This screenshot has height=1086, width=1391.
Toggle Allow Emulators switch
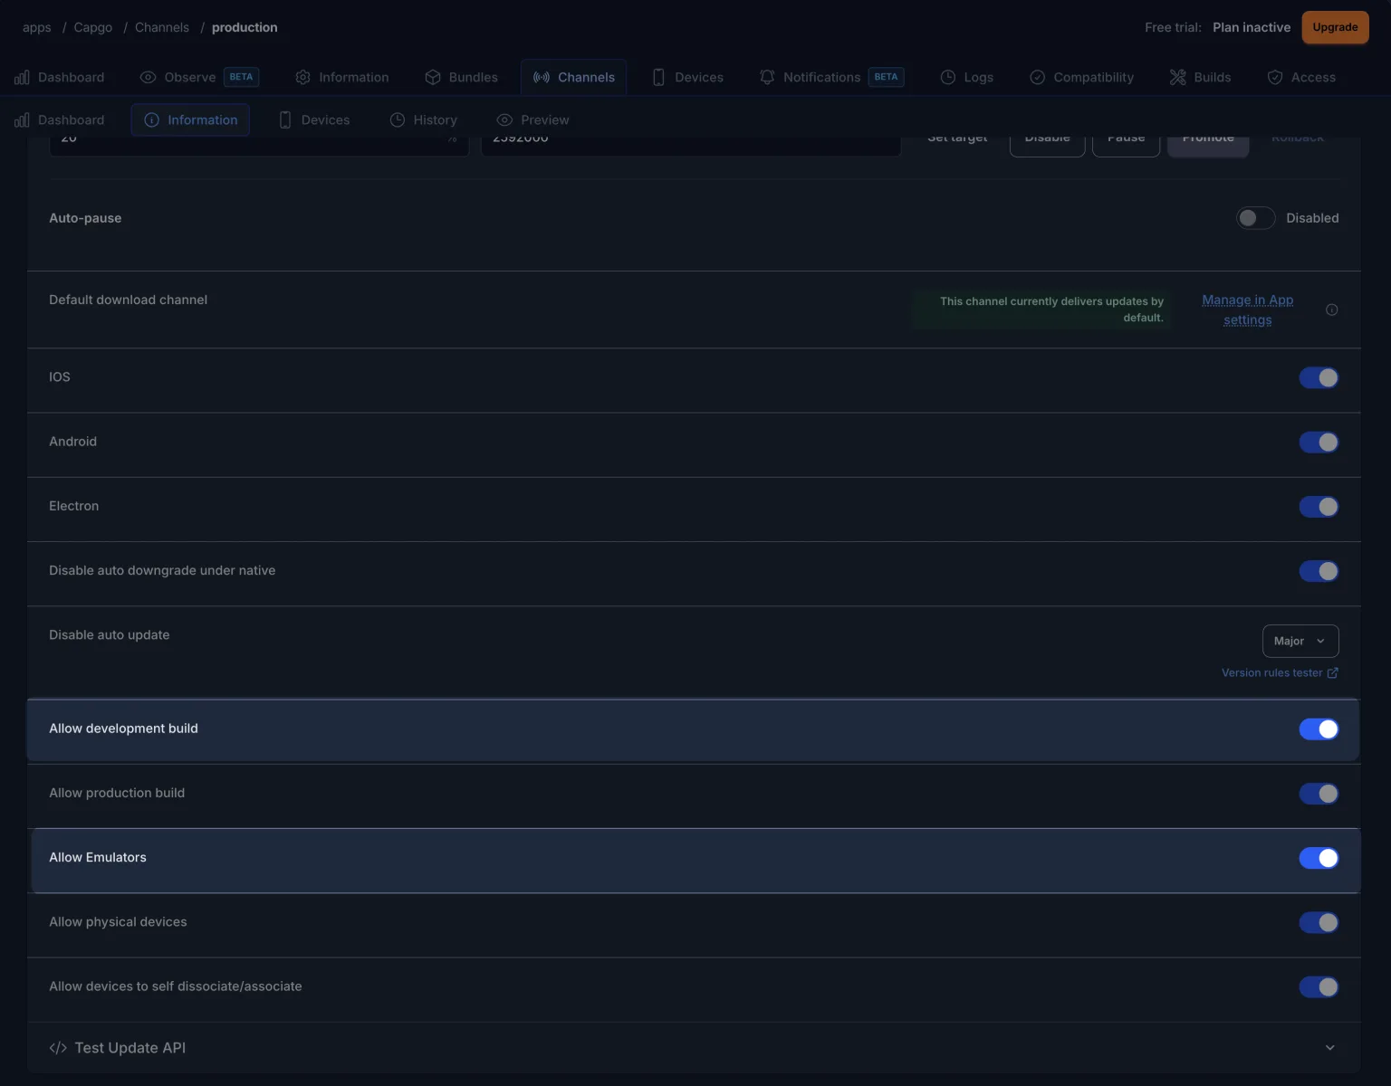pyautogui.click(x=1319, y=858)
